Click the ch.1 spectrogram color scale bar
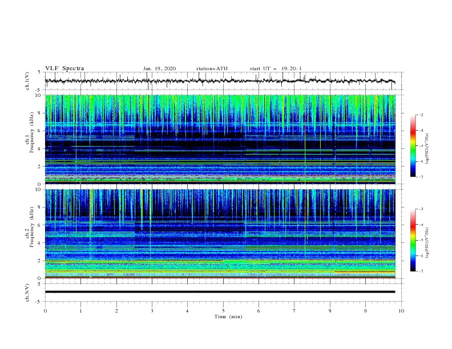 pyautogui.click(x=413, y=146)
